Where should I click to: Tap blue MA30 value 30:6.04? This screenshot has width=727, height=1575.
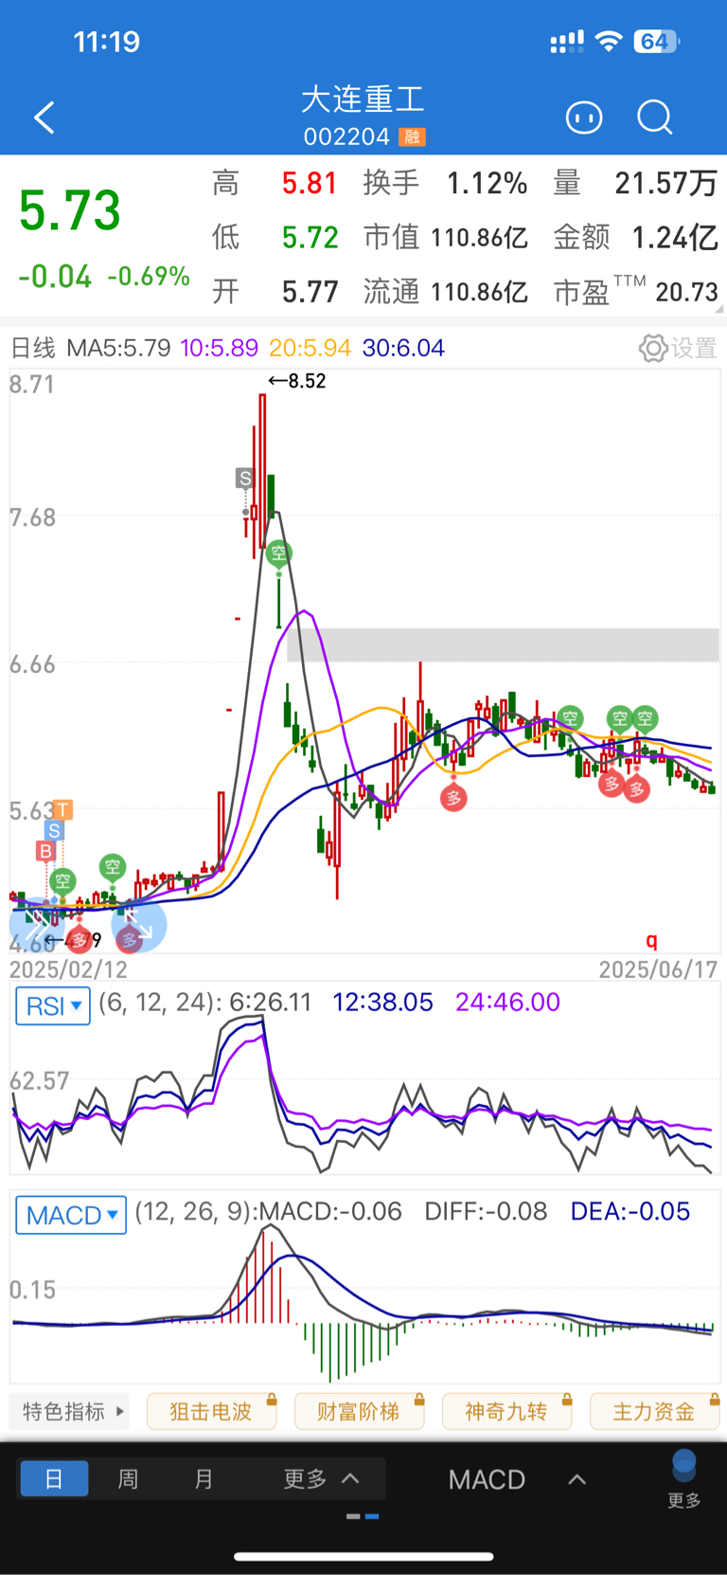[403, 348]
